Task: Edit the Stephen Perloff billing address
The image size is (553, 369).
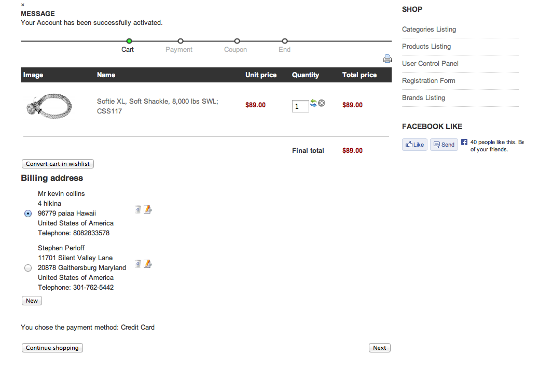Action: 147,264
